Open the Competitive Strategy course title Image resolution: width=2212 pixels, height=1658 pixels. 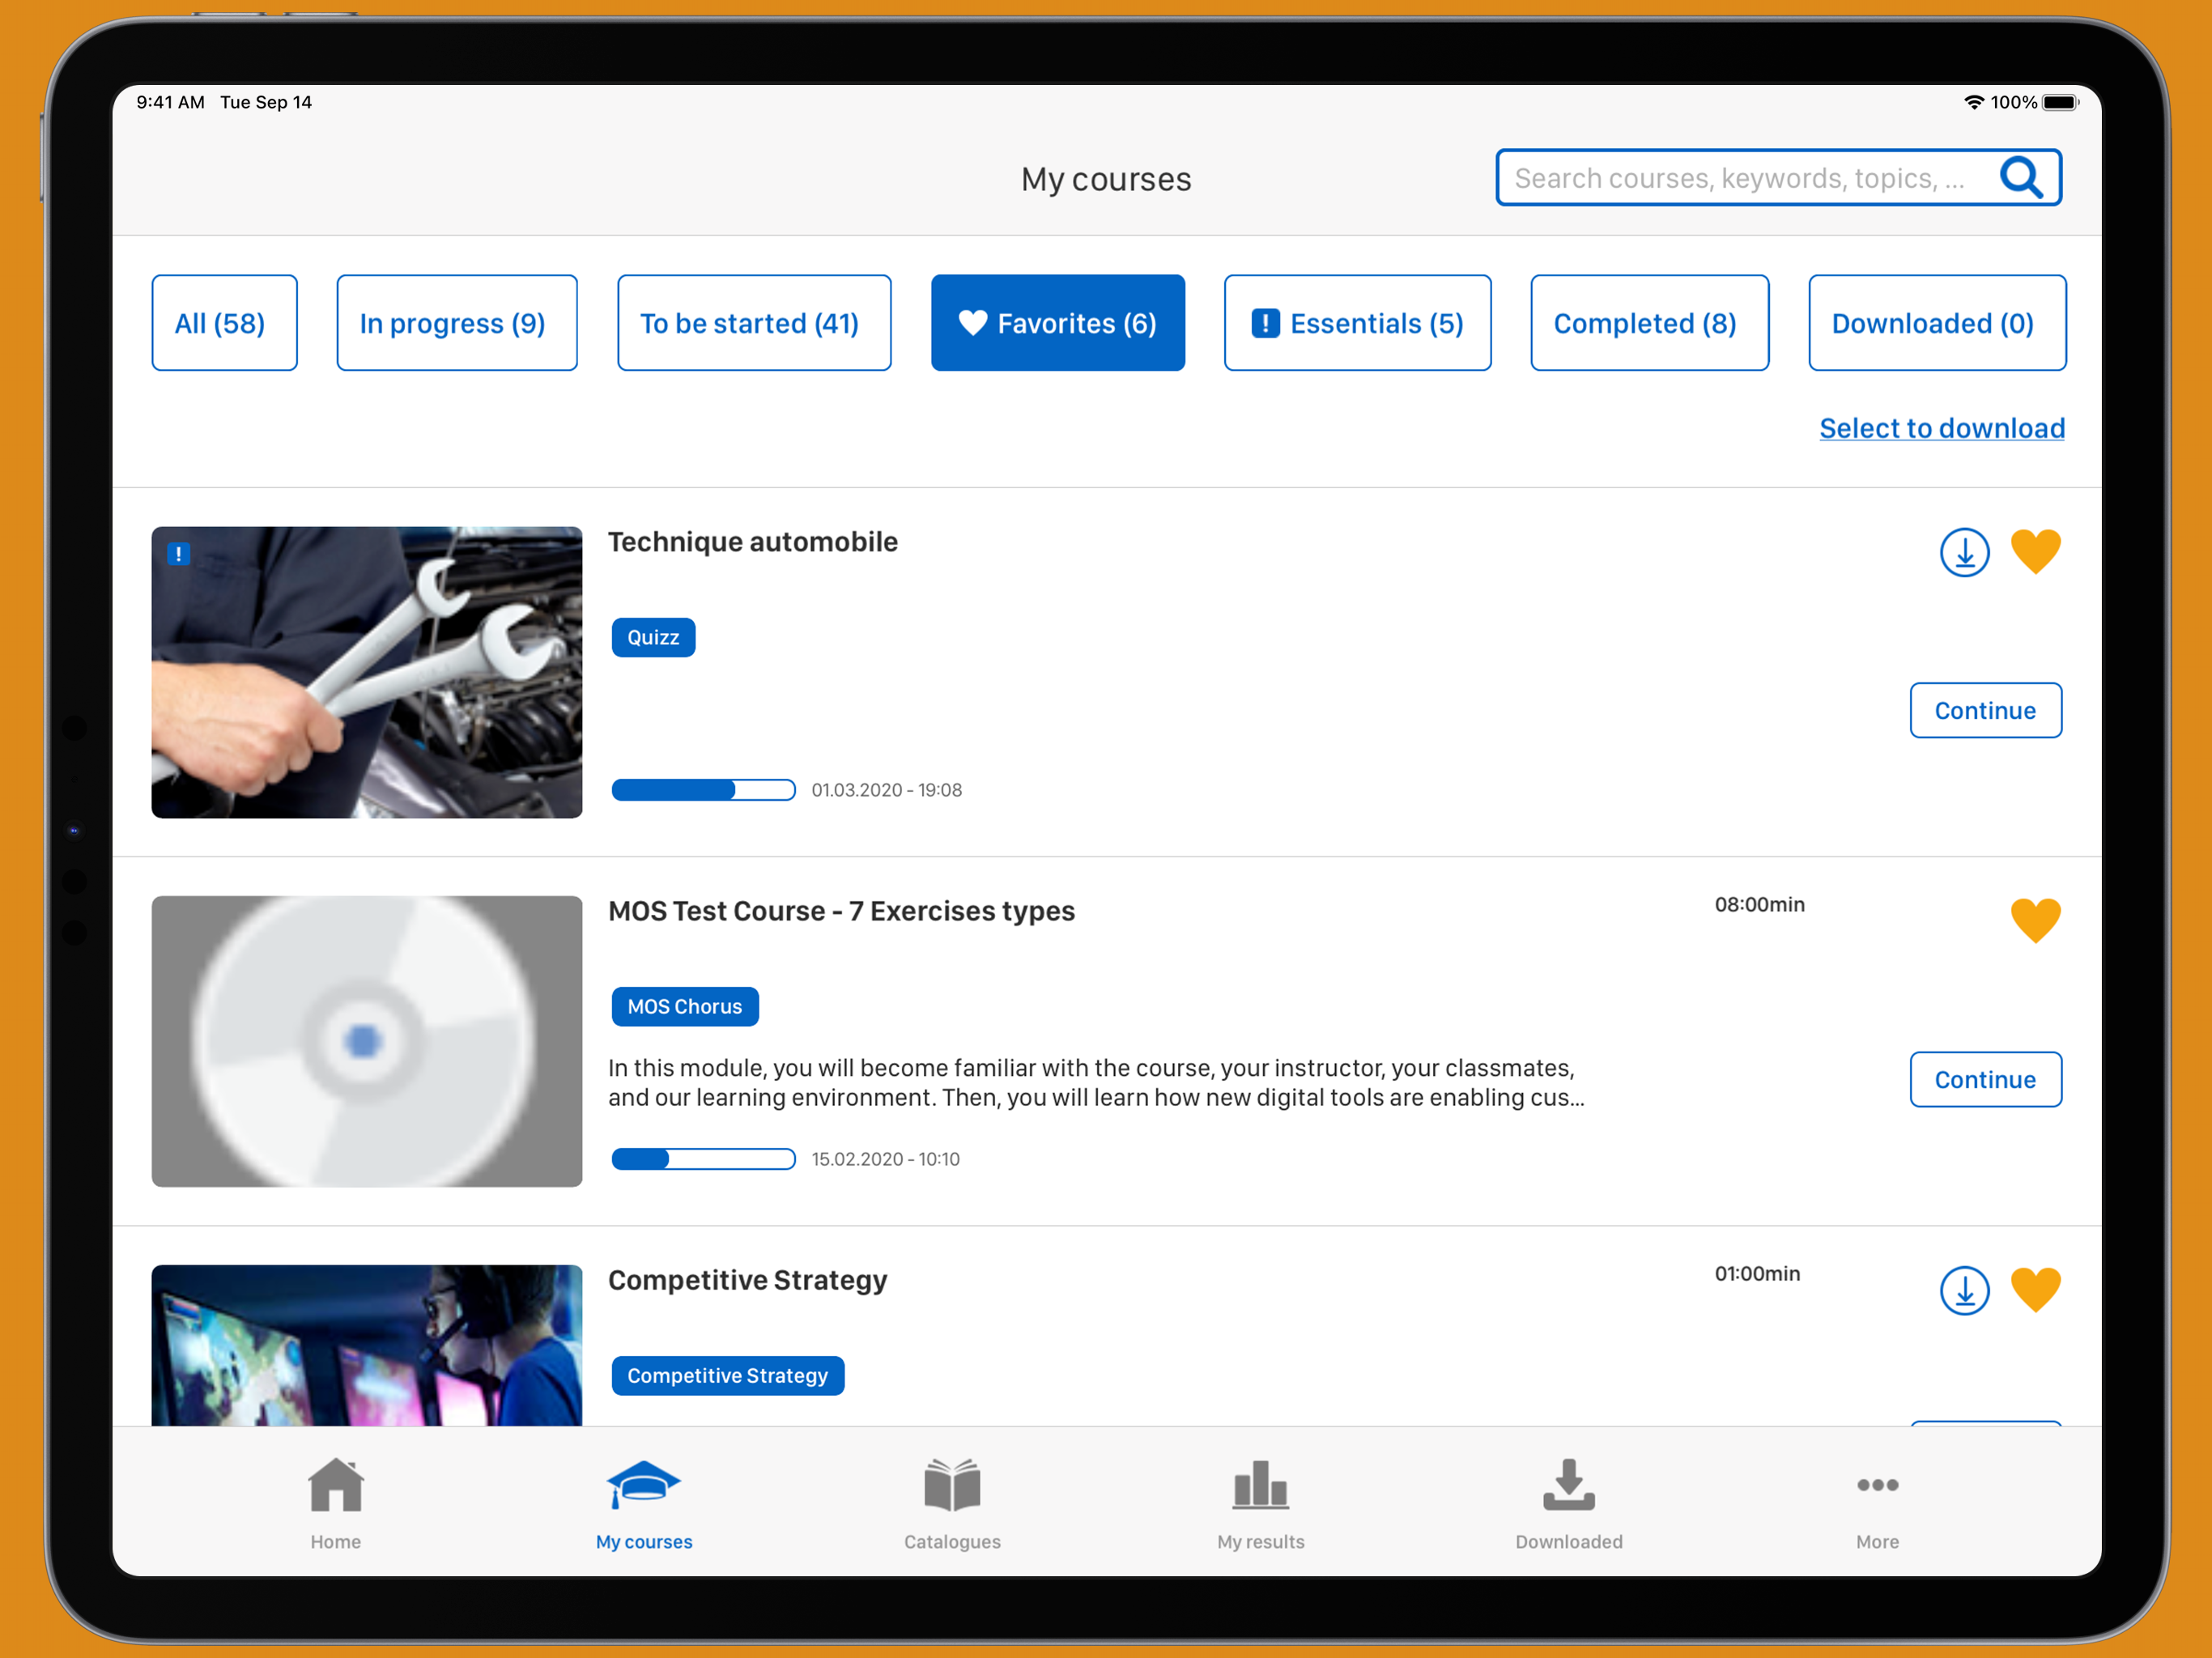coord(747,1280)
